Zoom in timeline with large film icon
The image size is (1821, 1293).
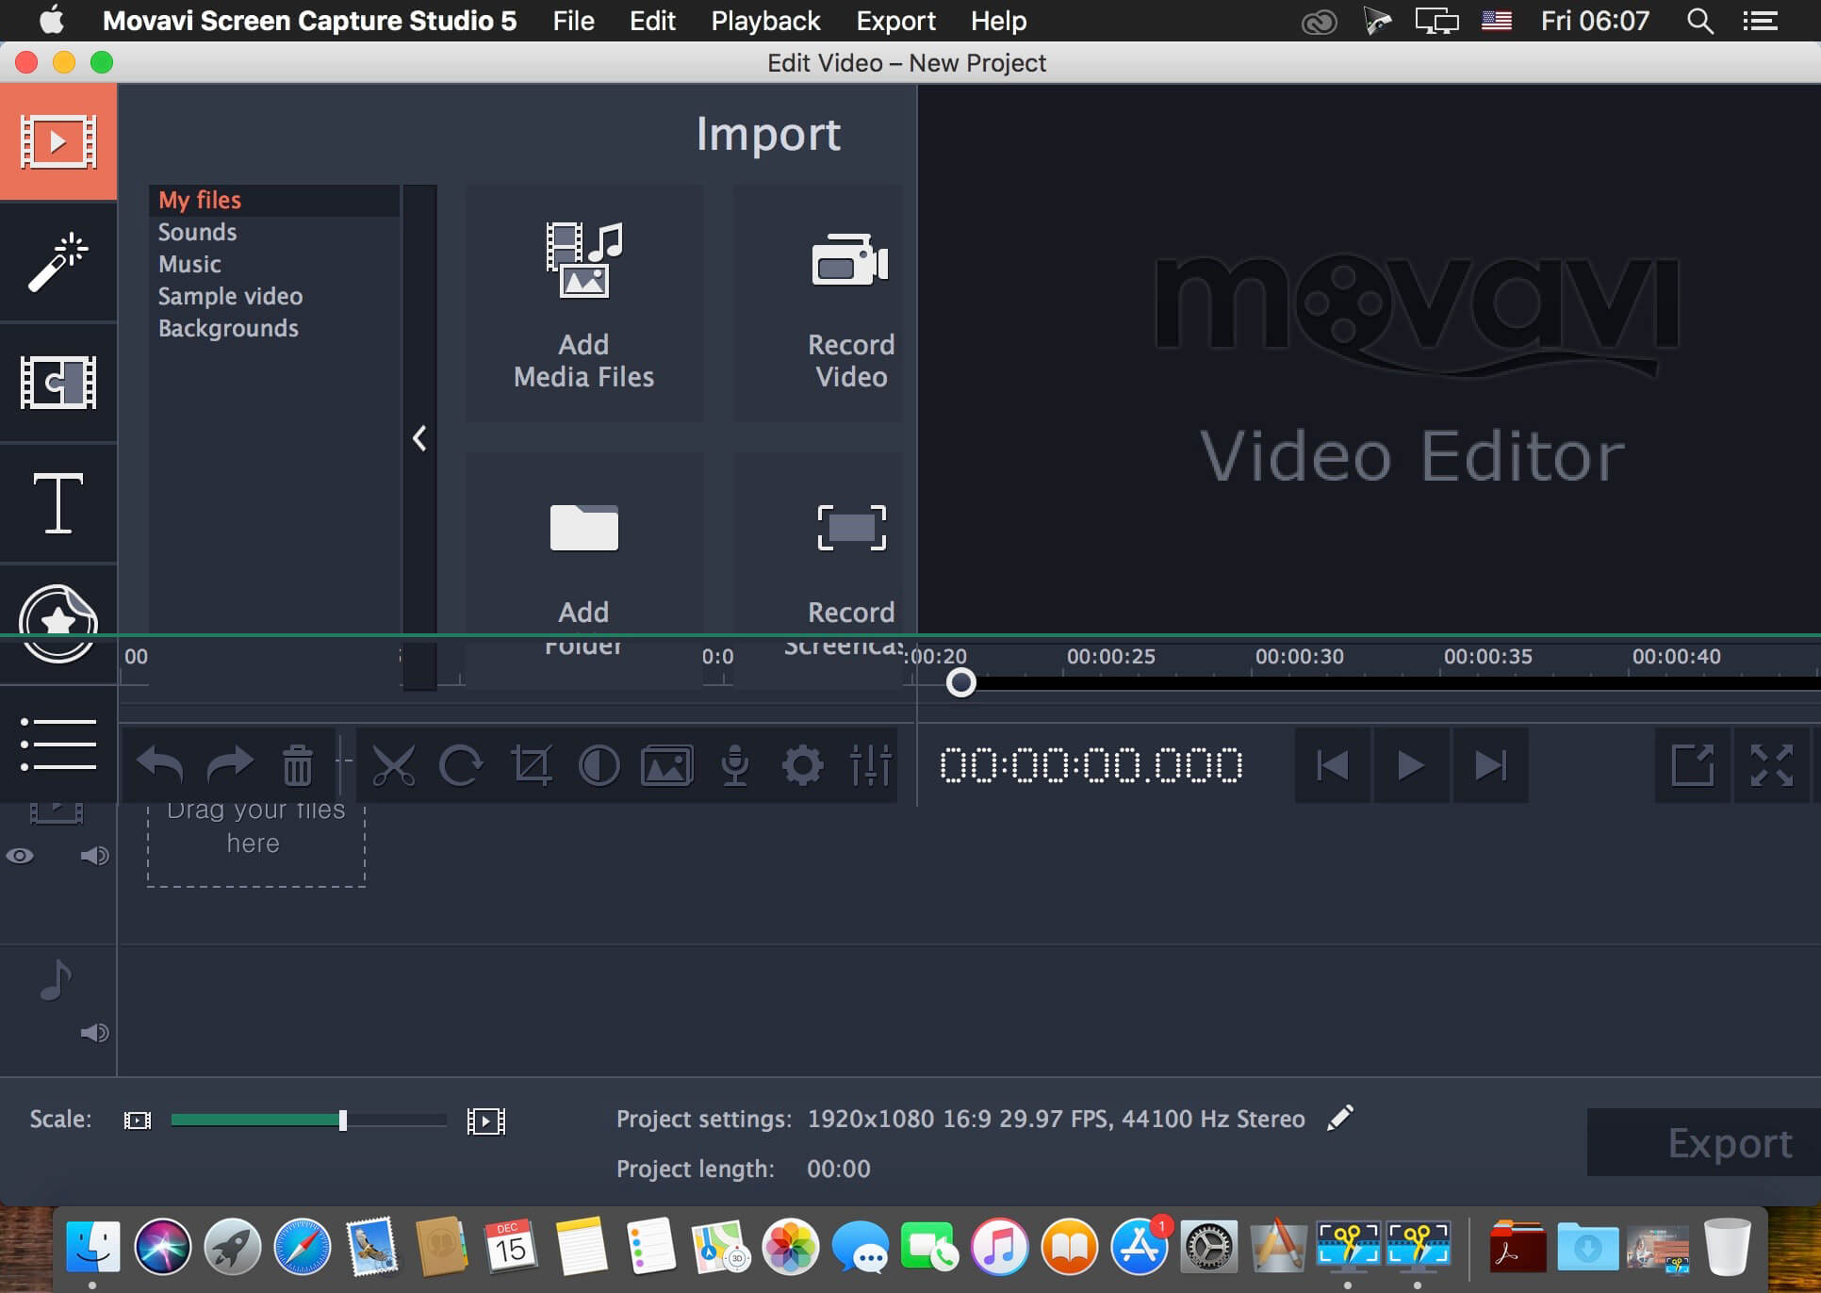(x=486, y=1121)
